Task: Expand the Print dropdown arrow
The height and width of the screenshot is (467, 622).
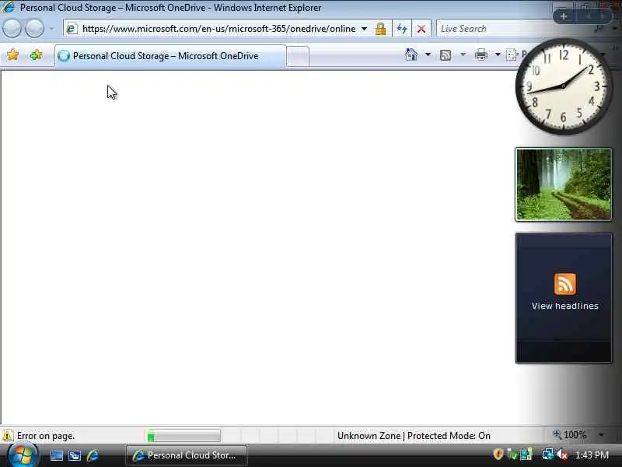Action: click(x=498, y=54)
